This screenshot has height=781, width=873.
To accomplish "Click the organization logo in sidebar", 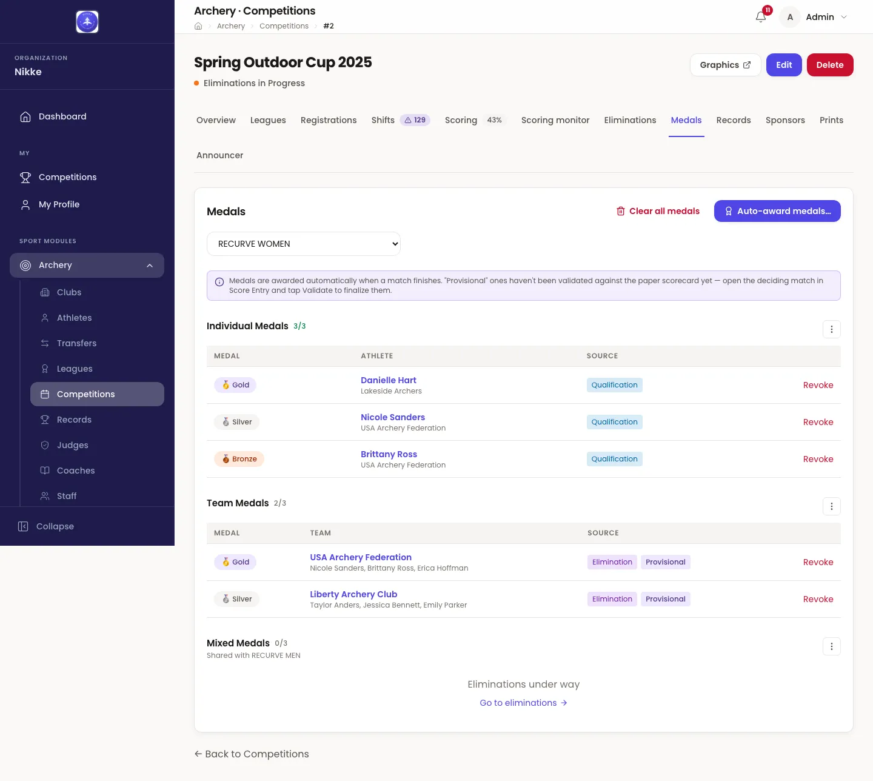I will pos(87,22).
